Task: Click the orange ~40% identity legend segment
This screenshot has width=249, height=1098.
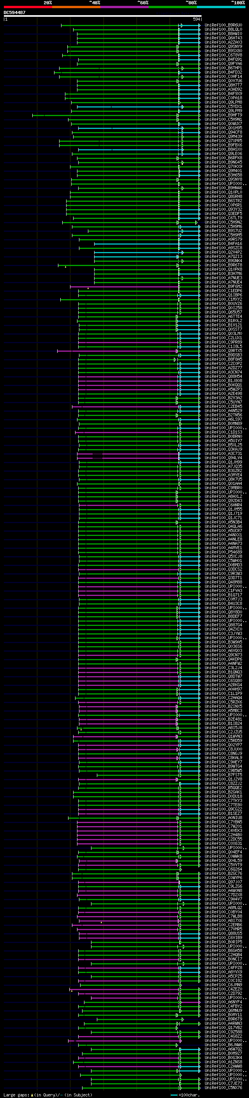Action: [x=76, y=7]
